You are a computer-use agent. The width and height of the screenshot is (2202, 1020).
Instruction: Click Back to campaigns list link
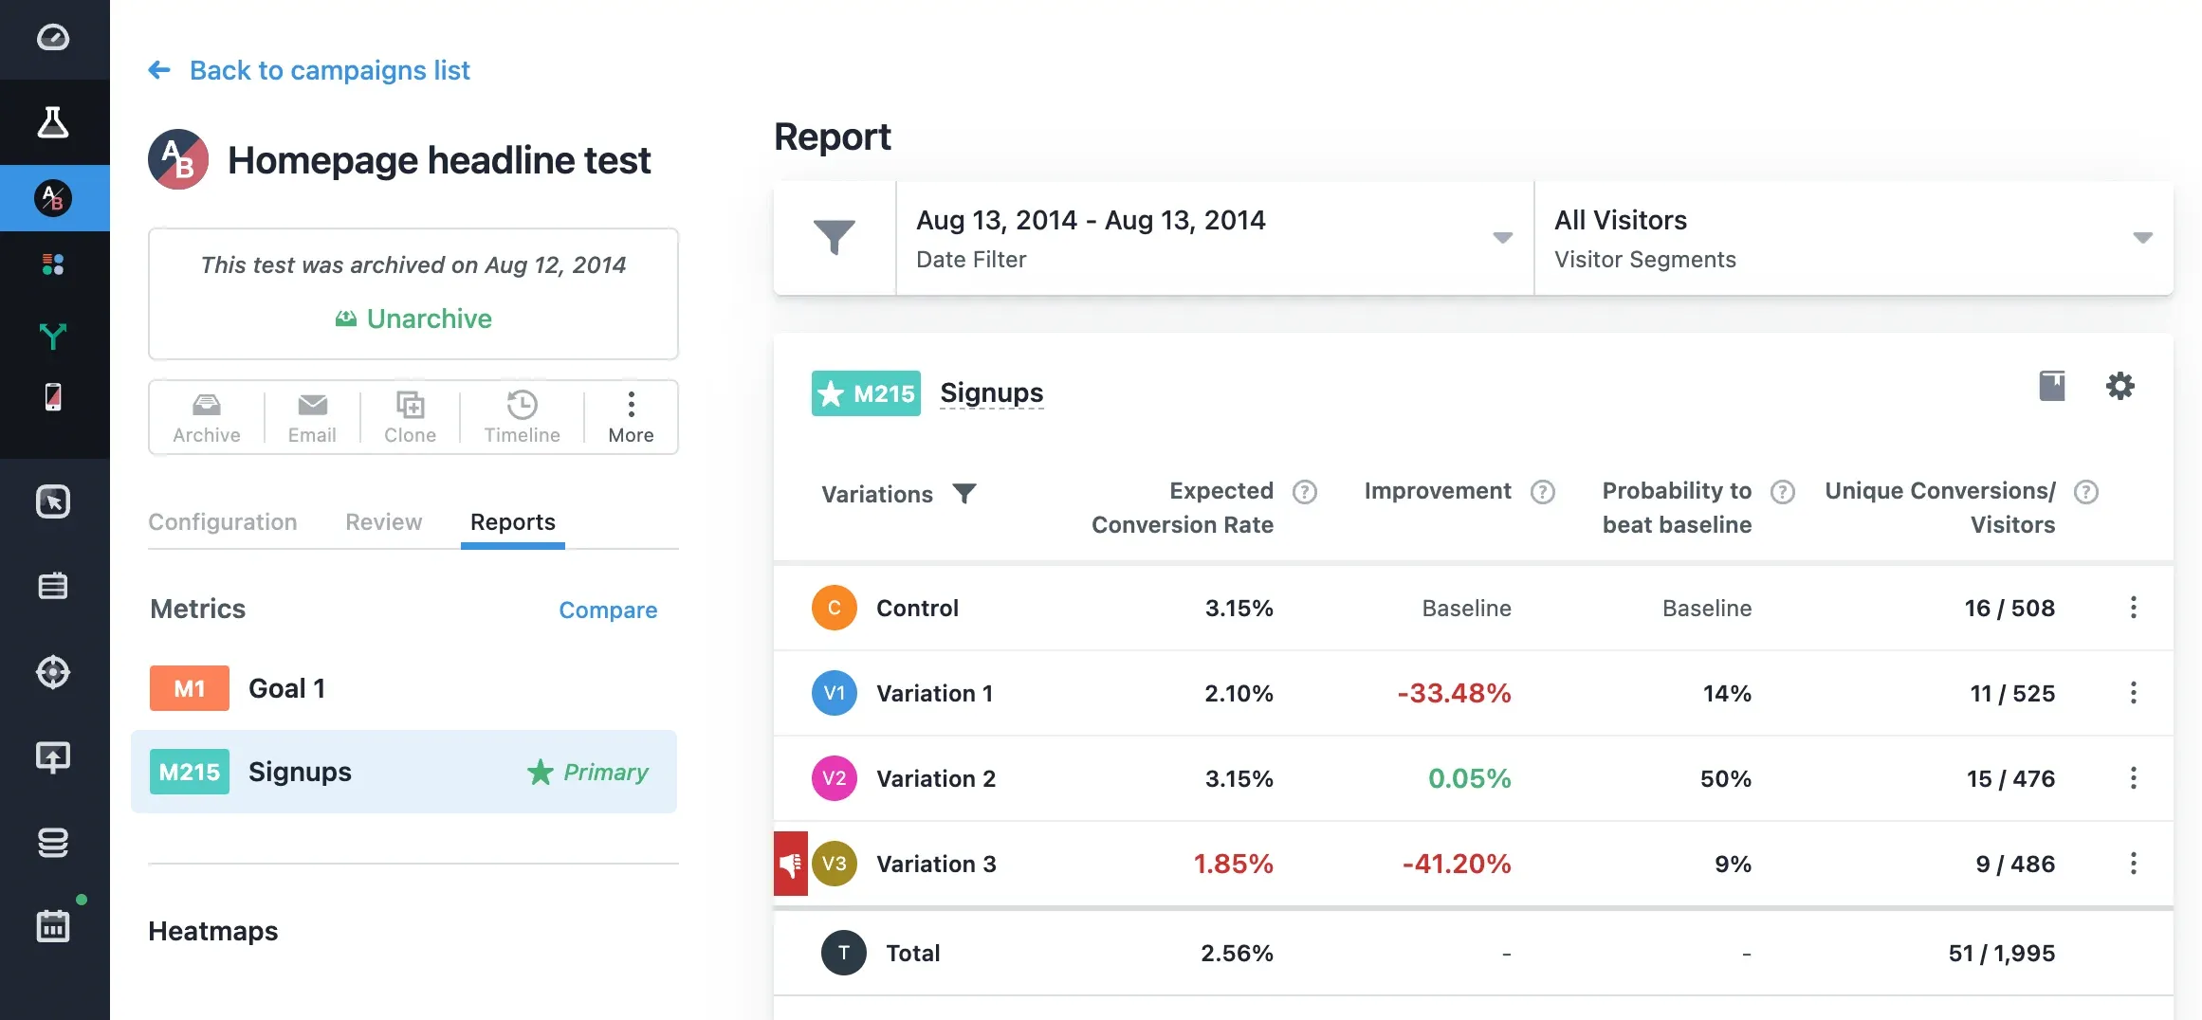point(329,70)
